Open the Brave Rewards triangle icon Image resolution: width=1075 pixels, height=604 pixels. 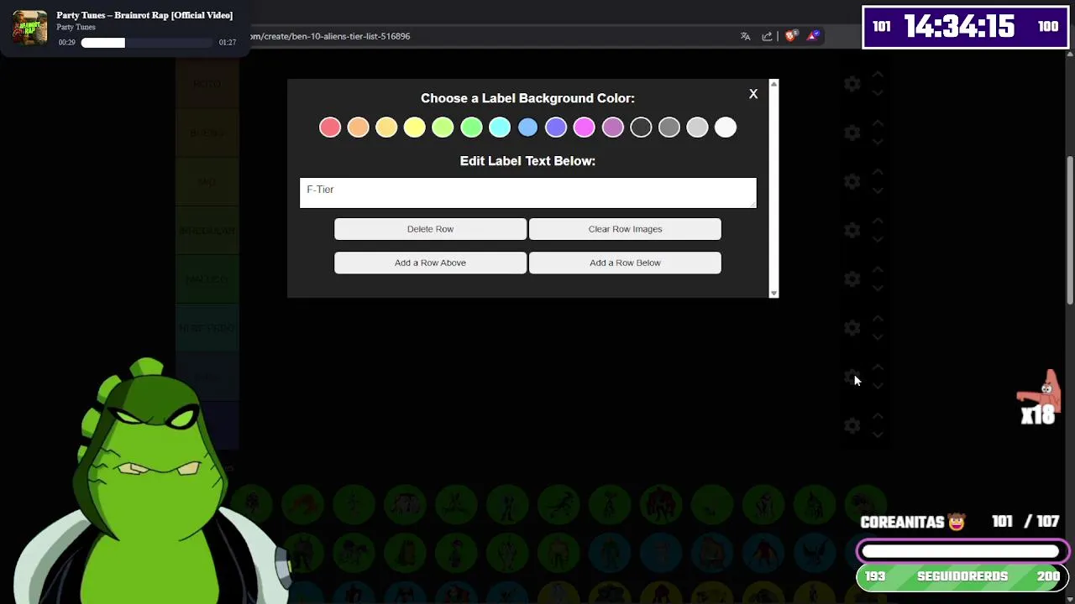tap(812, 36)
